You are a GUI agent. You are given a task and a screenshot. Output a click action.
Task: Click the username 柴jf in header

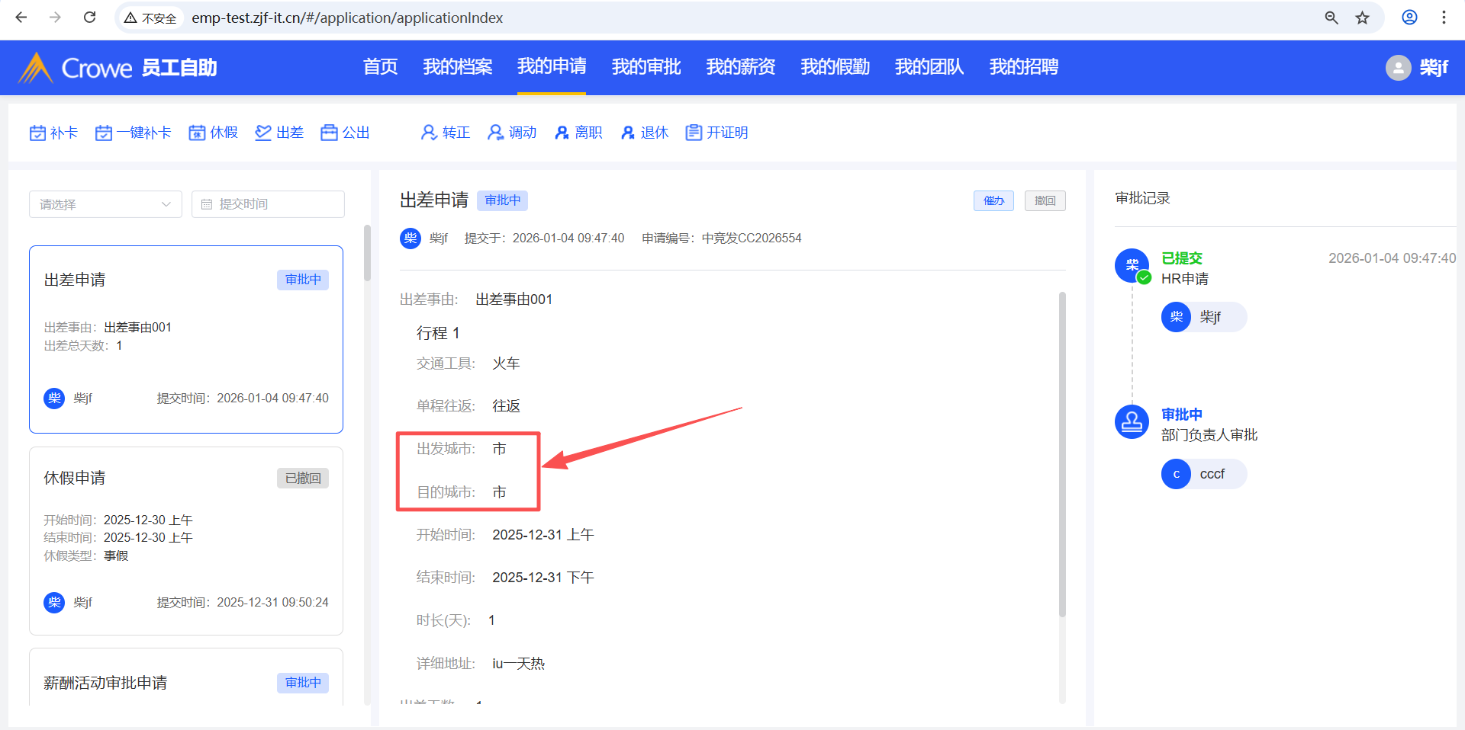tap(1434, 68)
